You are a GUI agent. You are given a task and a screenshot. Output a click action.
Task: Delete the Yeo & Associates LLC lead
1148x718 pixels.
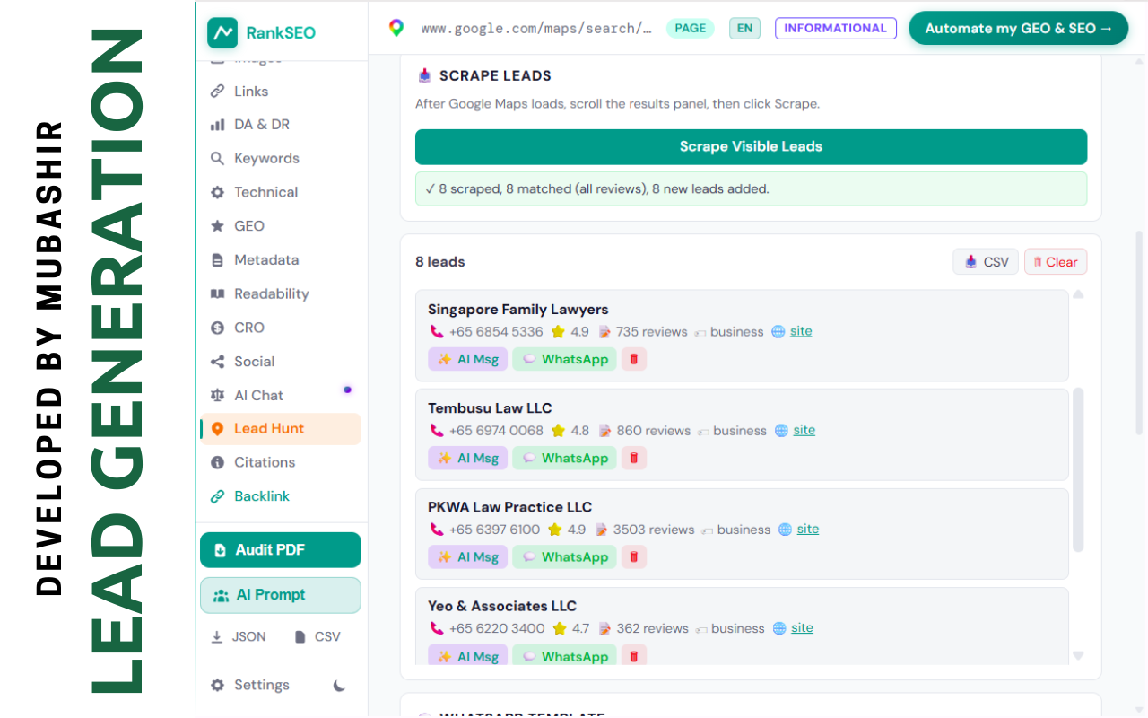634,656
